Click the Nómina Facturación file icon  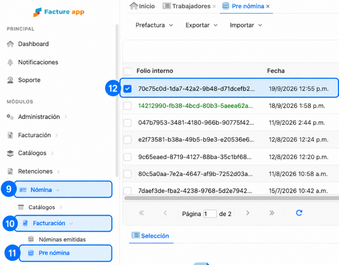point(25,223)
